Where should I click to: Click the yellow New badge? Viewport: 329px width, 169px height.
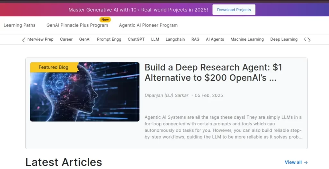pyautogui.click(x=105, y=20)
